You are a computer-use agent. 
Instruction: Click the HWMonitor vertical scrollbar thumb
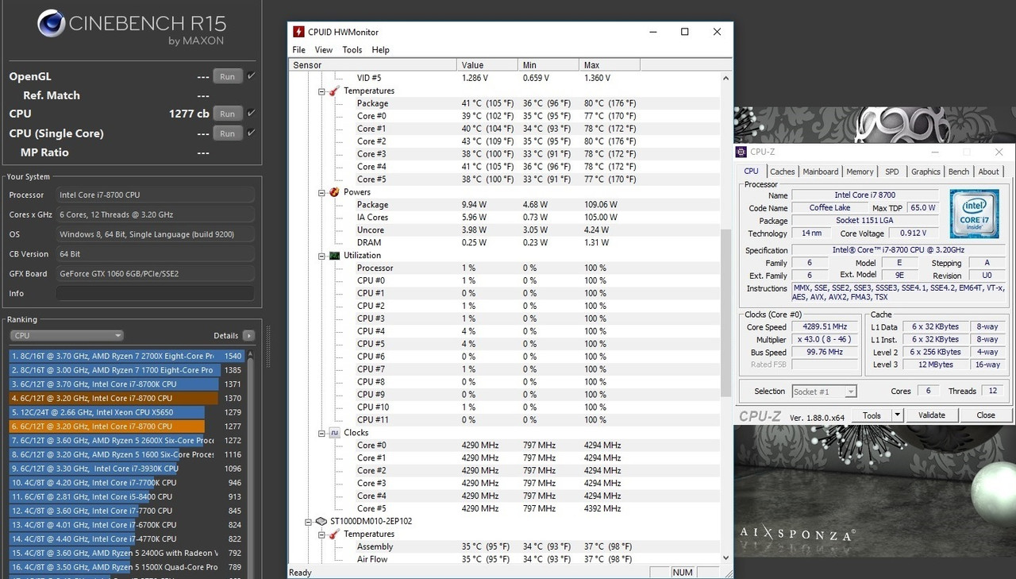point(725,312)
